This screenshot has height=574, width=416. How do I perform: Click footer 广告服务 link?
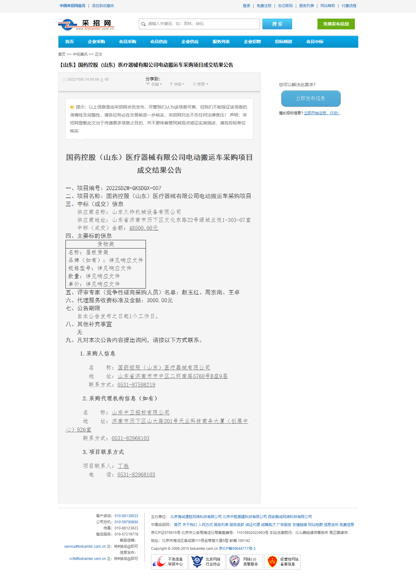click(284, 525)
